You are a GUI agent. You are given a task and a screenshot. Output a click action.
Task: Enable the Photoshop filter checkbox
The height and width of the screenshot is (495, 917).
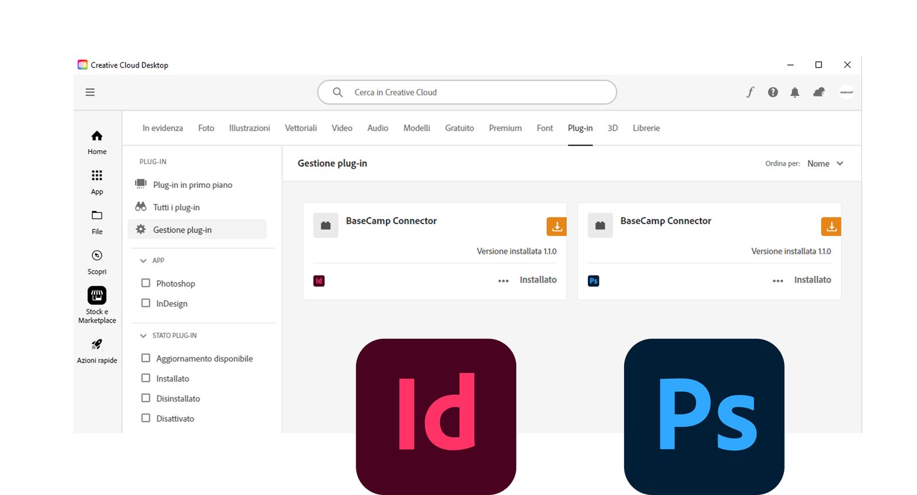(146, 283)
